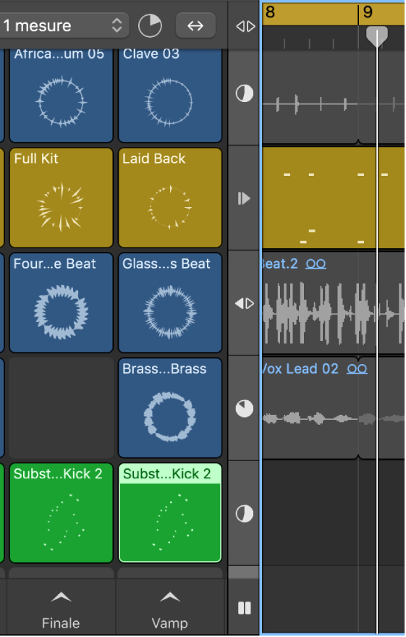The width and height of the screenshot is (406, 637).
Task: Click the divider arrows icon beside the ruler
Action: pos(245,26)
